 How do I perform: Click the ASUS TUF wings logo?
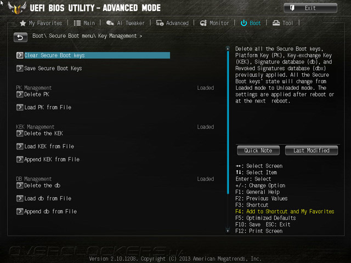point(17,8)
